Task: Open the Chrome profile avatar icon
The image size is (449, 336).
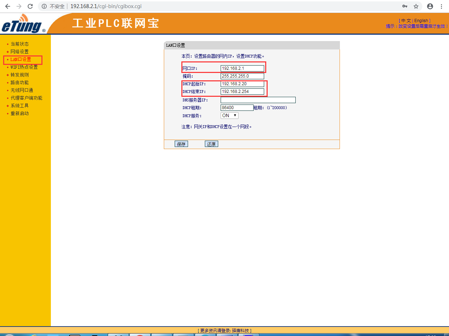Action: [x=430, y=6]
